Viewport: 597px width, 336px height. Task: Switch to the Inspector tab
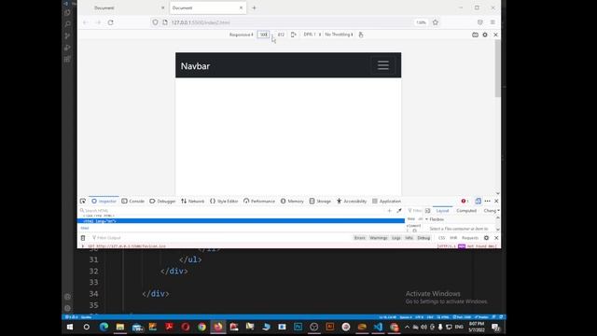pos(104,202)
